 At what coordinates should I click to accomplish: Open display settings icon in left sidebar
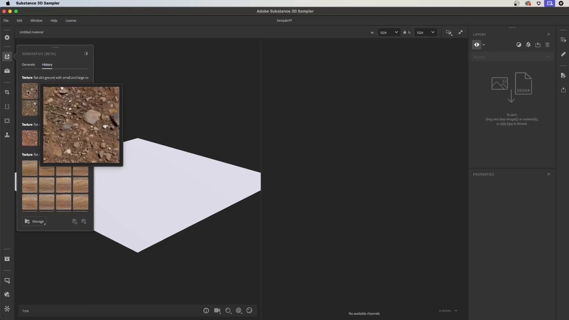click(7, 281)
